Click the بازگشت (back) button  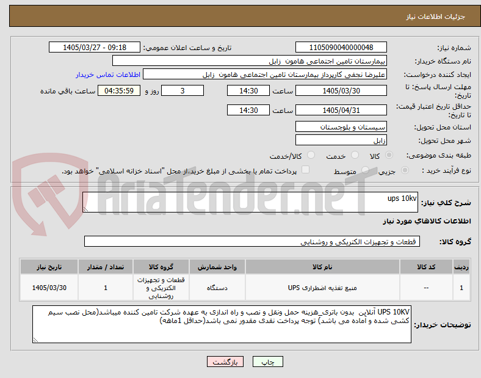[225, 362]
